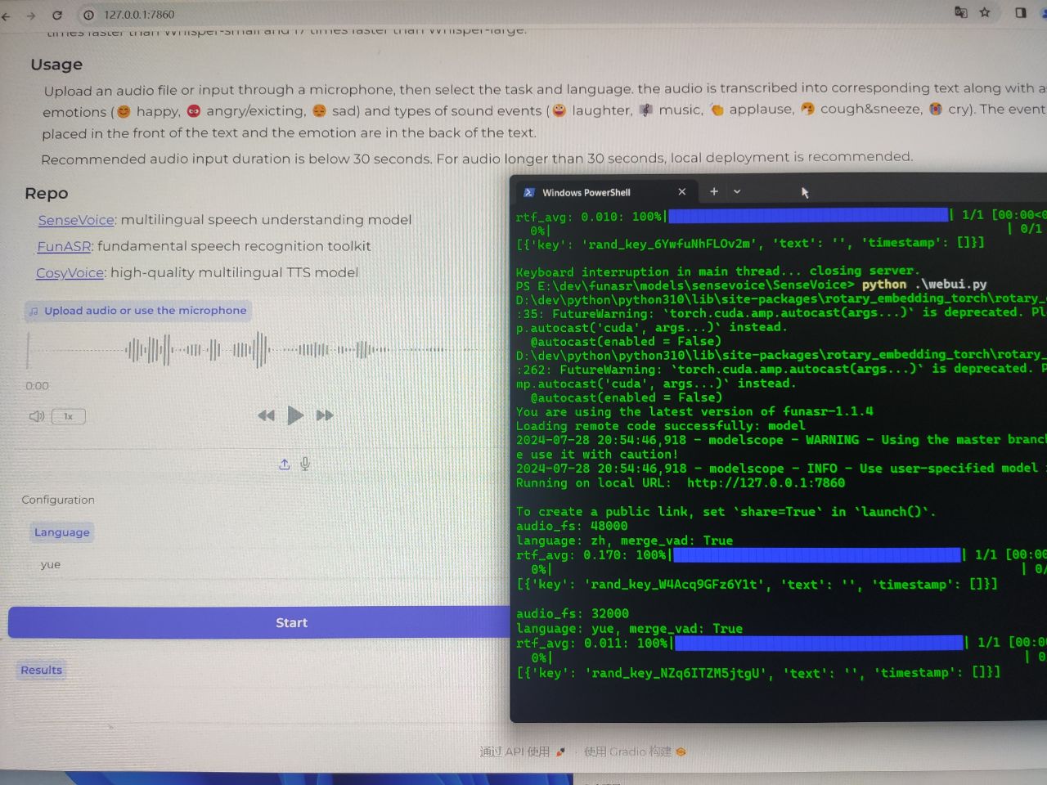
Task: Open the FunASR repo link
Action: click(x=64, y=246)
